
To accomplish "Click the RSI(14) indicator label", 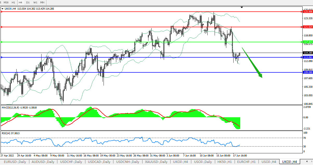I will (6, 133).
